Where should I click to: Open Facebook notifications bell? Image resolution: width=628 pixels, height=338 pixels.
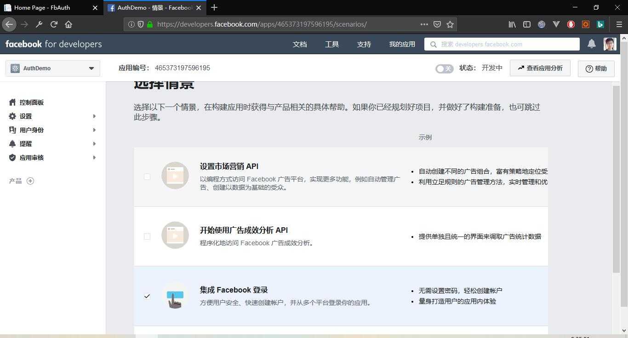point(592,44)
